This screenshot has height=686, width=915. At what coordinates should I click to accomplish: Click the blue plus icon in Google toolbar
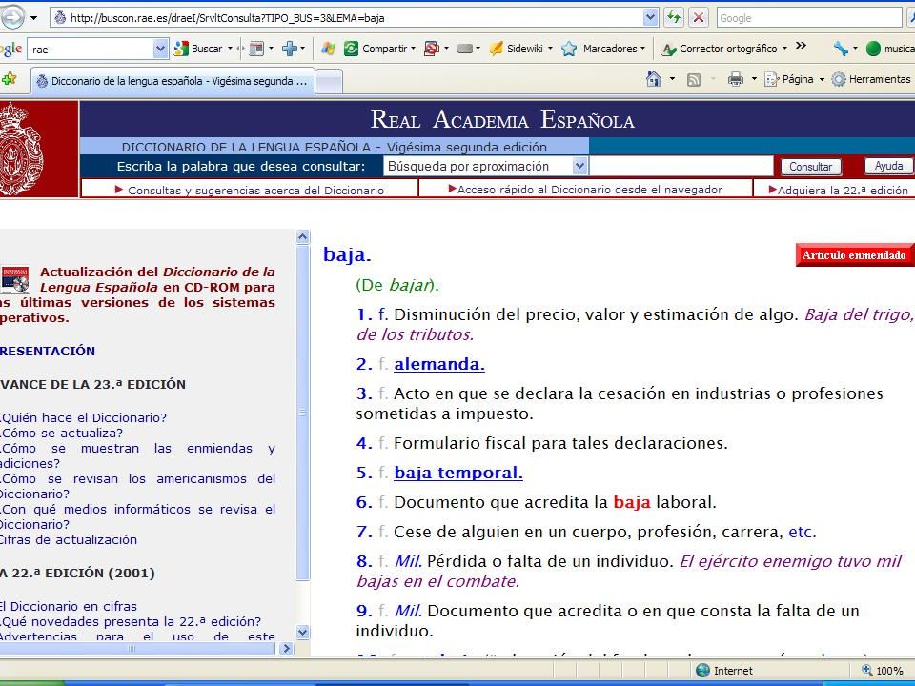click(x=290, y=49)
